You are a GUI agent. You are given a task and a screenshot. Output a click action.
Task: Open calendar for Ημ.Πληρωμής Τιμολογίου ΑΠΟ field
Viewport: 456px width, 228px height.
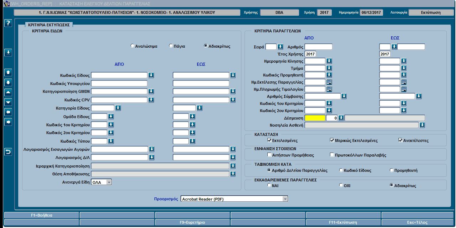point(329,89)
